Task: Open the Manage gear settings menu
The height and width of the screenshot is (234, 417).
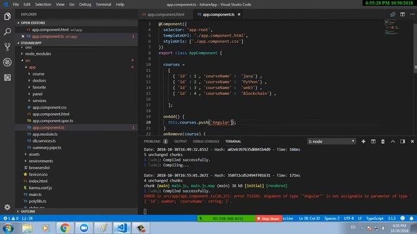Action: click(7, 207)
